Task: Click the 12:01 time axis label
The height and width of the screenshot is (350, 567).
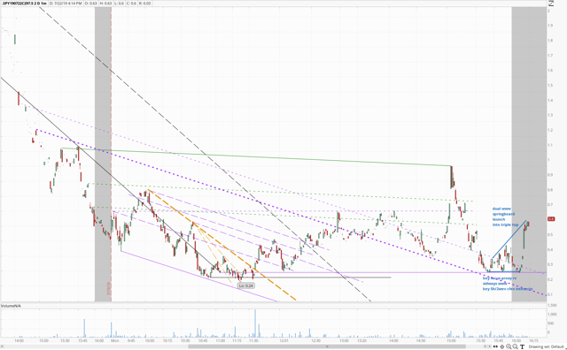Action: pos(283,340)
